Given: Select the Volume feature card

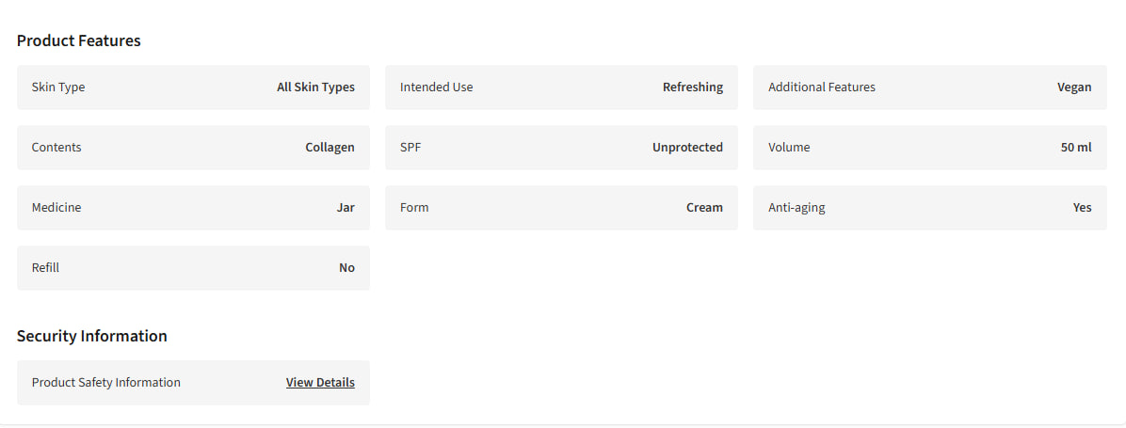Looking at the screenshot, I should [x=930, y=148].
